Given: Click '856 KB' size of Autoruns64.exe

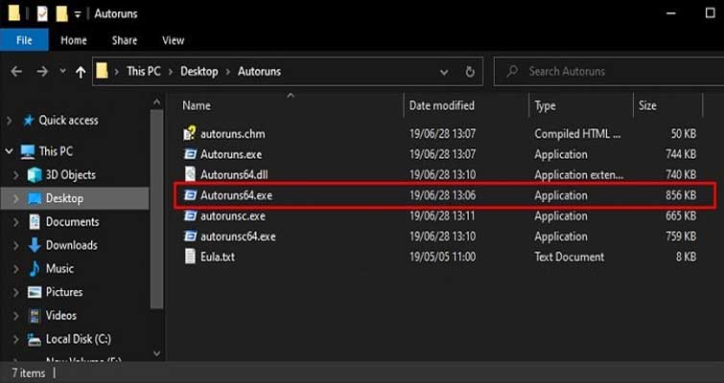Looking at the screenshot, I should click(x=681, y=195).
